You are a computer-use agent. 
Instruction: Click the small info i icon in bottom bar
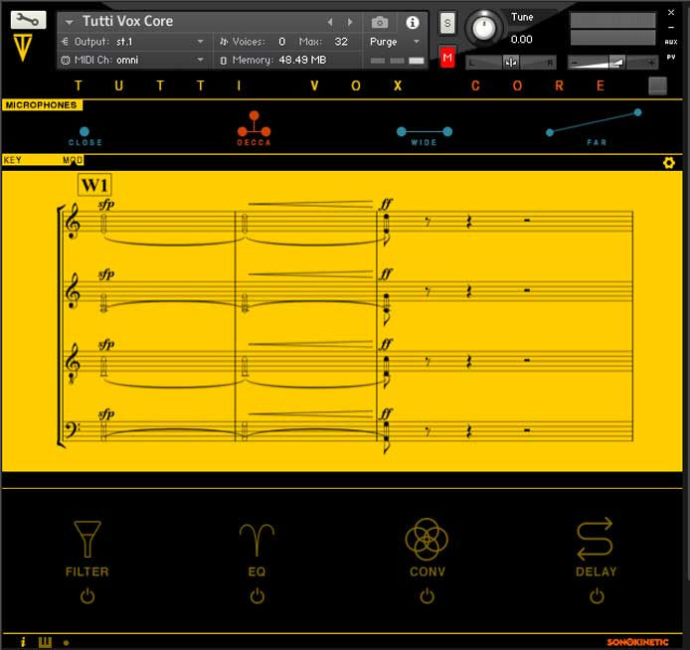point(23,642)
